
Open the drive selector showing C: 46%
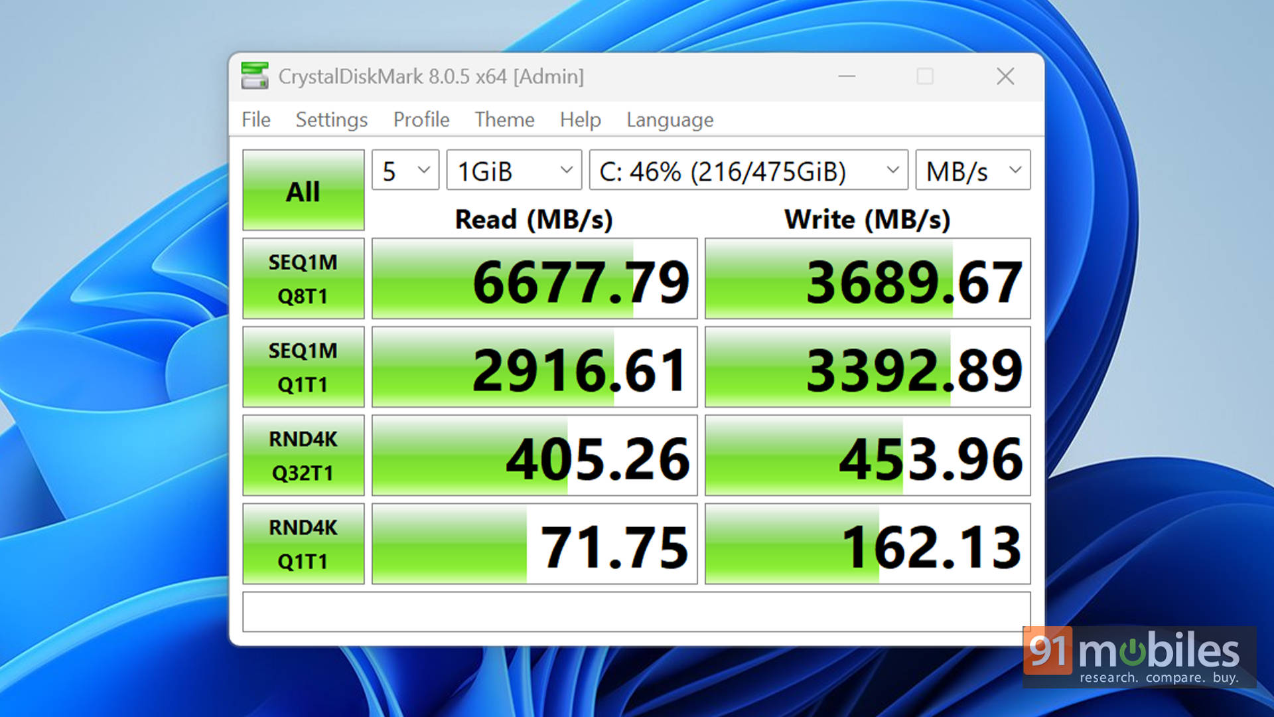click(748, 170)
